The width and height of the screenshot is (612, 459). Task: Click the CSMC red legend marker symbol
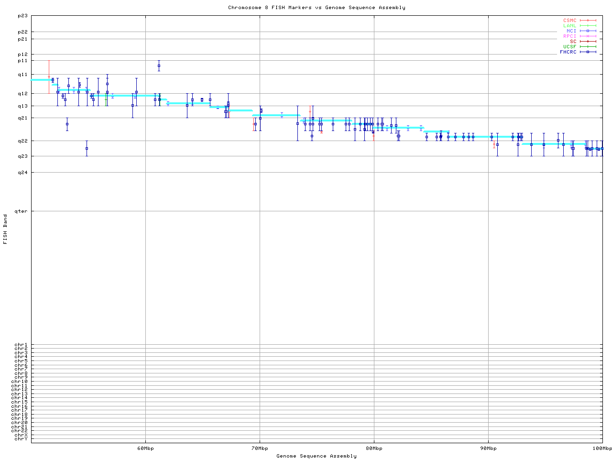tap(588, 21)
